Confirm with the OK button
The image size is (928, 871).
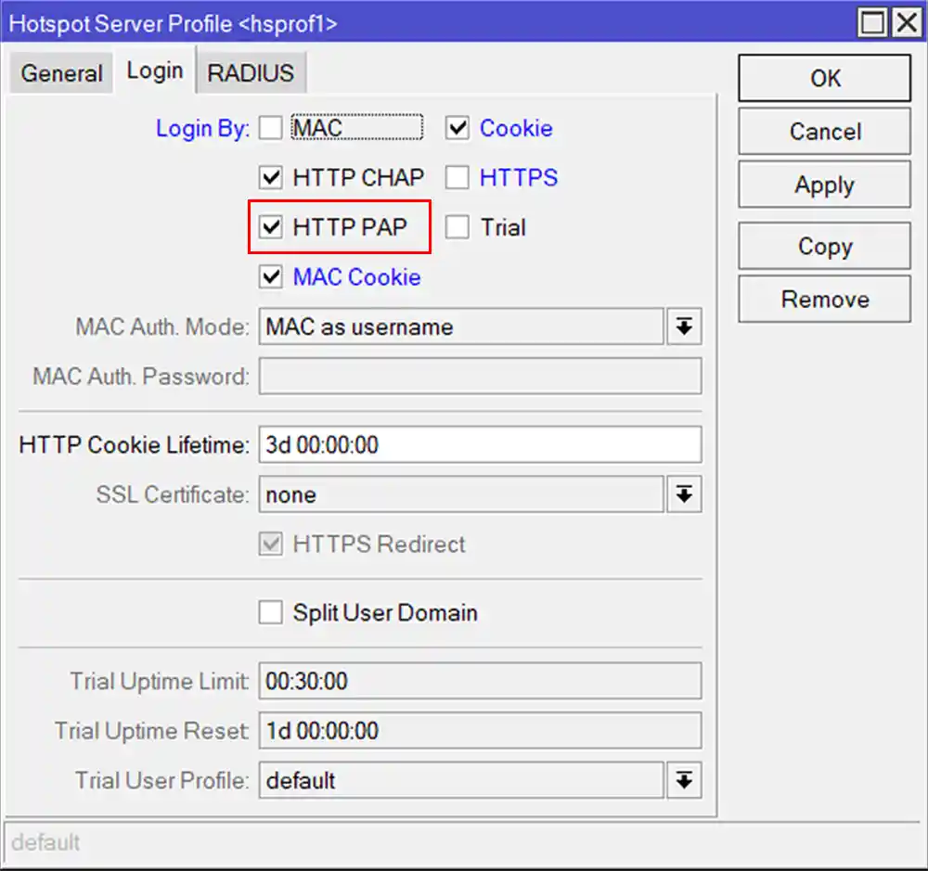[x=824, y=78]
